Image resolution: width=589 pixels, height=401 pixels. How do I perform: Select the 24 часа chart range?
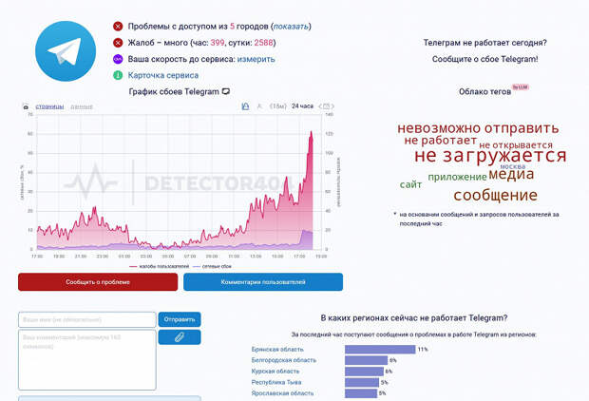pos(302,106)
